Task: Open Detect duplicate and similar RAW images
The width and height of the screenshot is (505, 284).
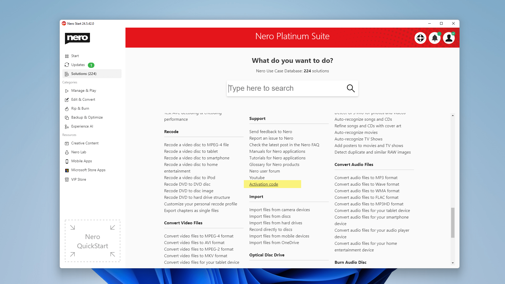Action: point(372,152)
